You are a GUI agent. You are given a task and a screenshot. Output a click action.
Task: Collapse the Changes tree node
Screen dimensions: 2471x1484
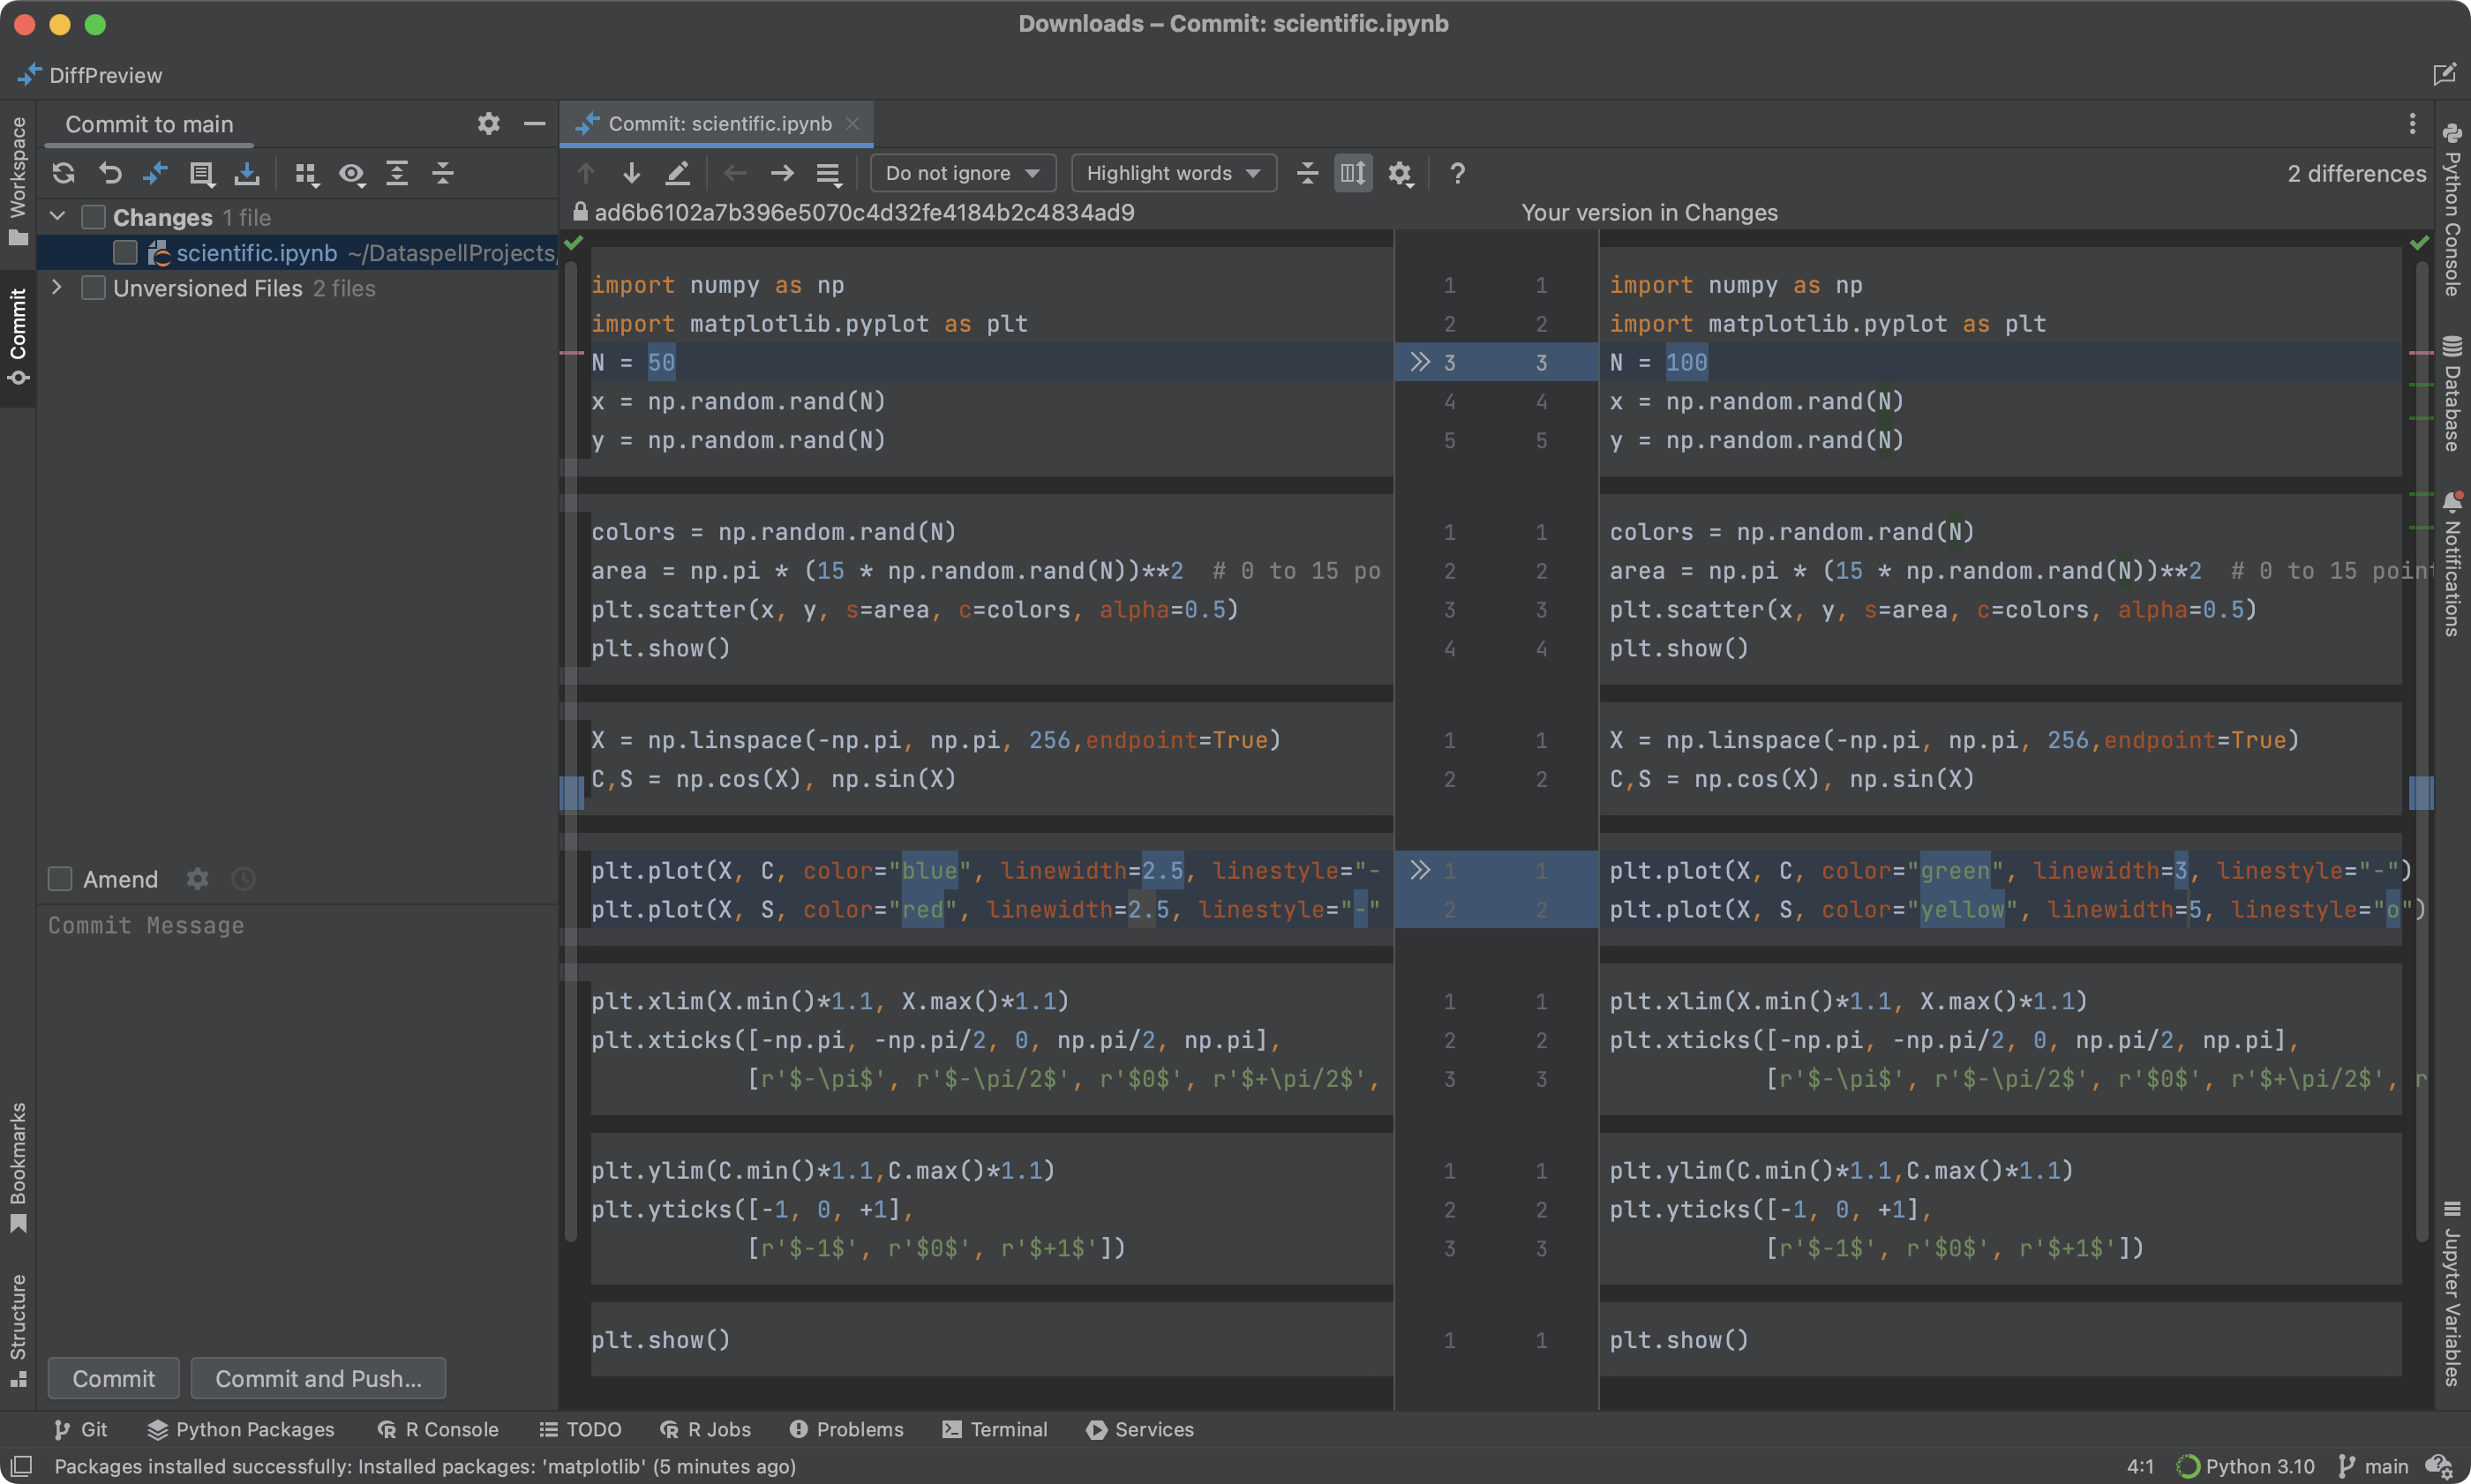pos(57,216)
